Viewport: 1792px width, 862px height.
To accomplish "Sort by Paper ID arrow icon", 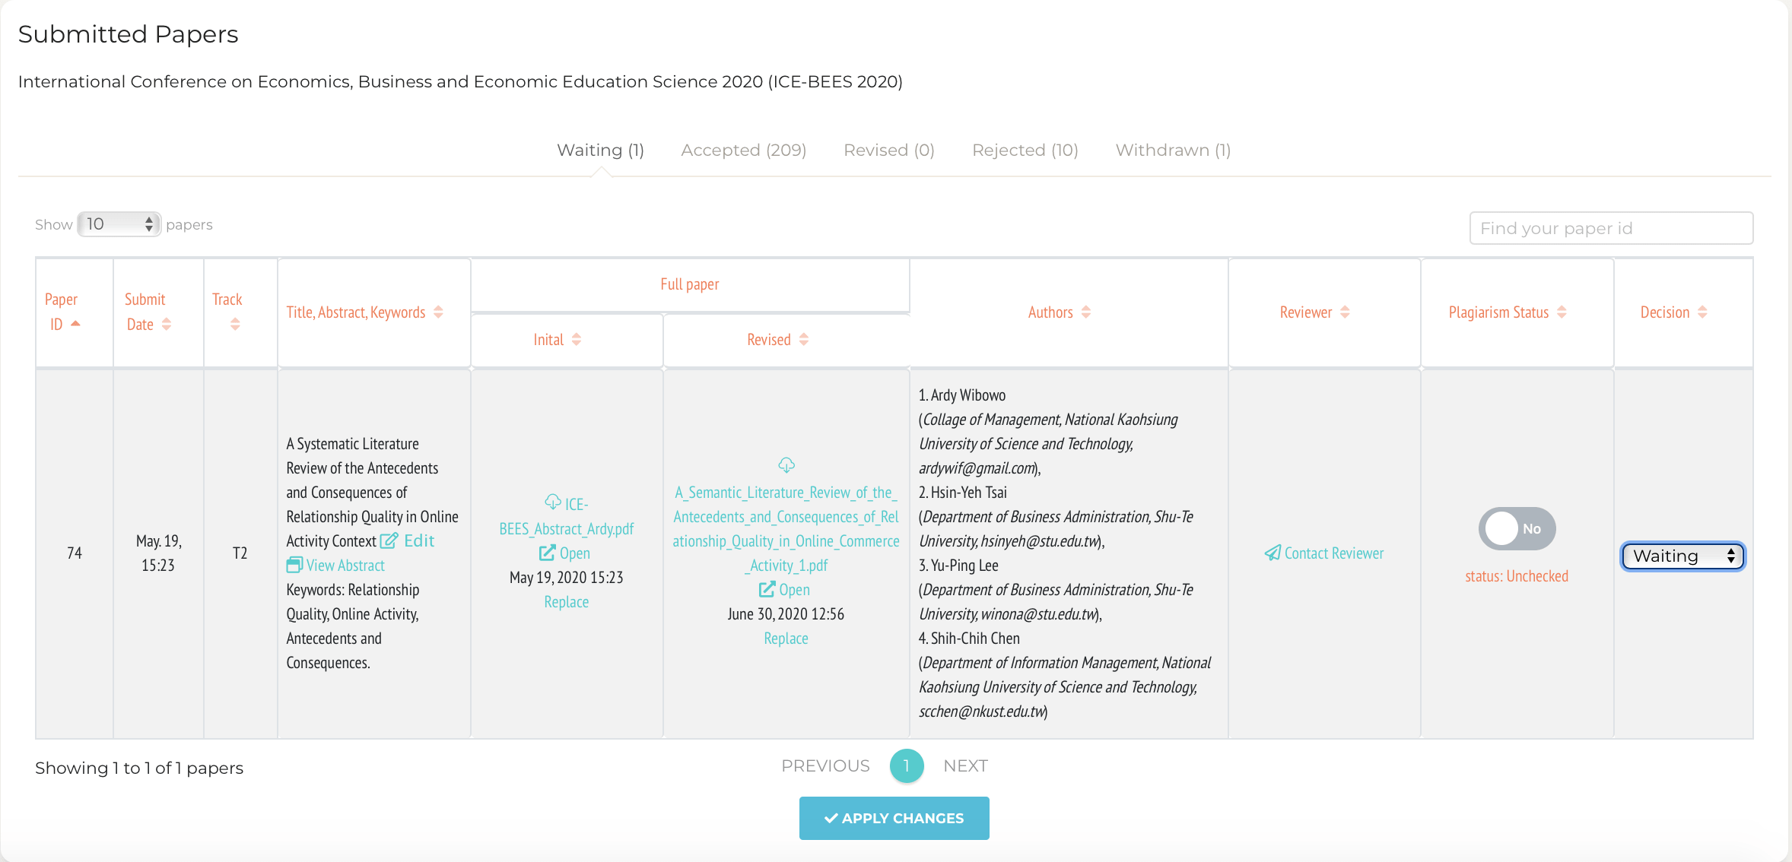I will coord(75,324).
